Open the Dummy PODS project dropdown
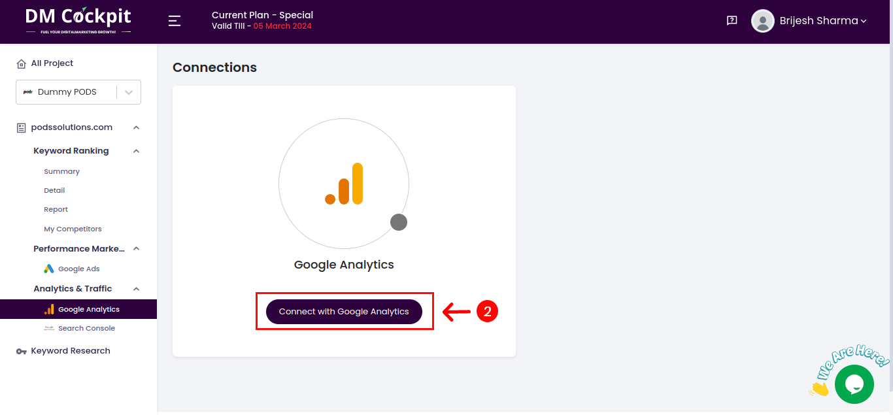 (128, 91)
